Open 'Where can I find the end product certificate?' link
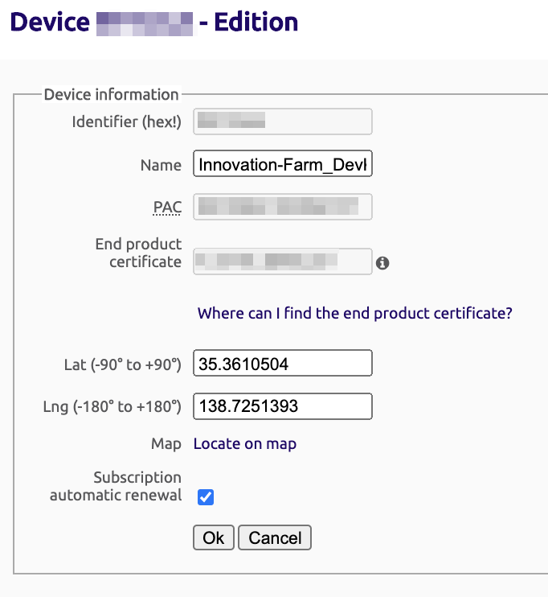 coord(355,313)
